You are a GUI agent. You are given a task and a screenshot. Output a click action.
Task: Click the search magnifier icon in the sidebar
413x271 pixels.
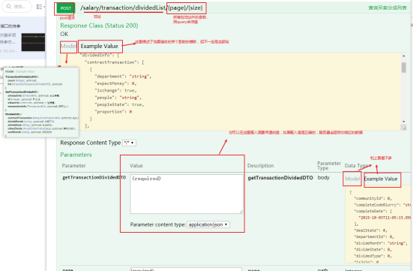9,6
